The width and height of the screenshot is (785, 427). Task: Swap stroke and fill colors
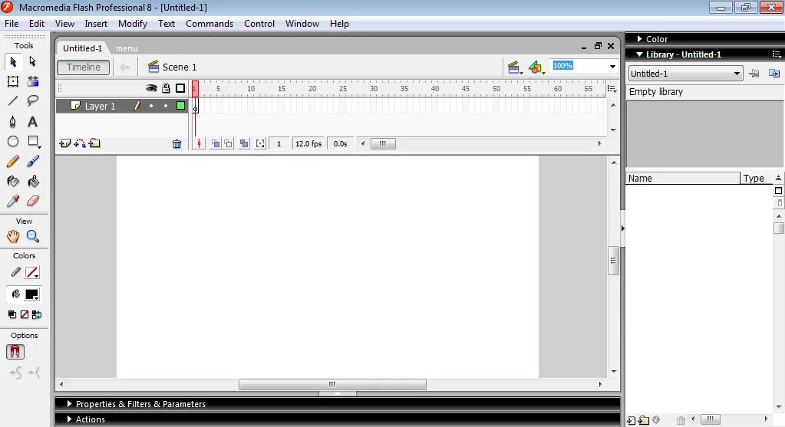(37, 315)
